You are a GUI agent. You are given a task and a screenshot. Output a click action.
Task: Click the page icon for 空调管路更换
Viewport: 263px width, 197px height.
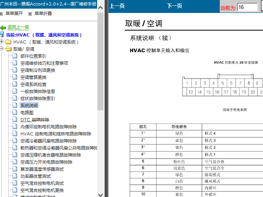pos(15,77)
